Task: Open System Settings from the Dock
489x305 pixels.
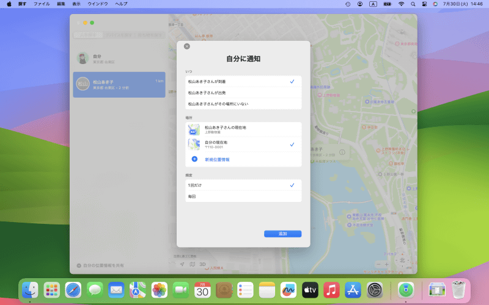Action: [375, 290]
